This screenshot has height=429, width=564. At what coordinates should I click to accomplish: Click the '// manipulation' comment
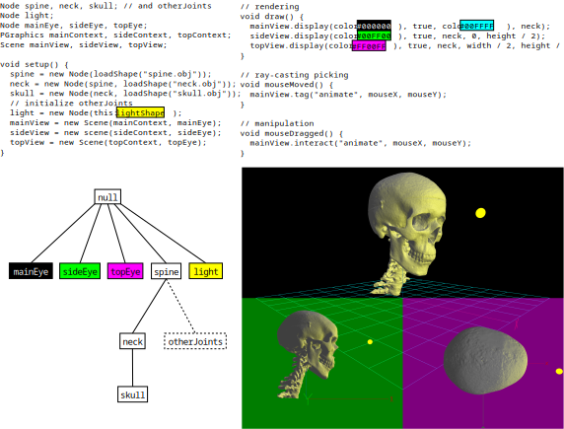pyautogui.click(x=277, y=123)
